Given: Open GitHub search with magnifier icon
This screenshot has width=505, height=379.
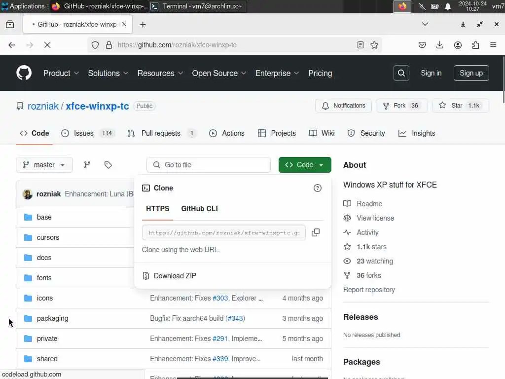Looking at the screenshot, I should tap(401, 73).
